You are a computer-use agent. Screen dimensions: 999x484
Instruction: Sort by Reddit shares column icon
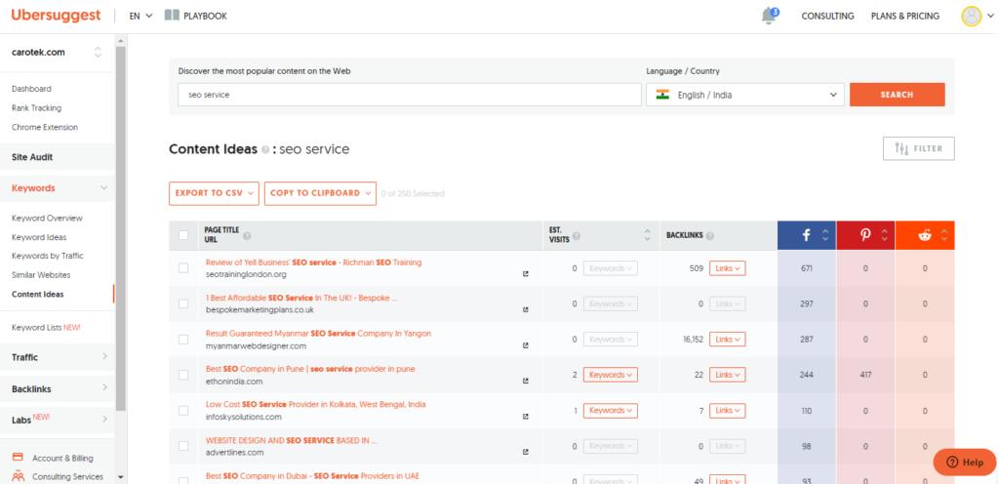click(x=925, y=235)
